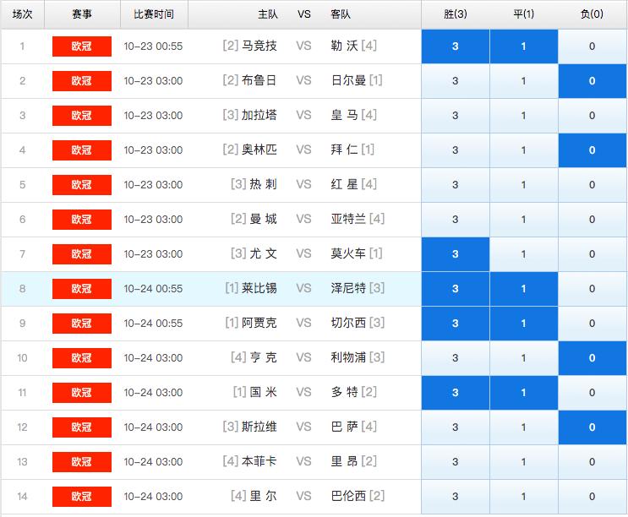Toggle loss (0) for 斯拉维 vs 巴萨
The image size is (628, 517).
tap(592, 427)
